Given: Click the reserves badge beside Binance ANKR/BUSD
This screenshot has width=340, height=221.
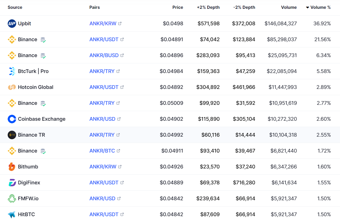Looking at the screenshot, I should point(43,56).
